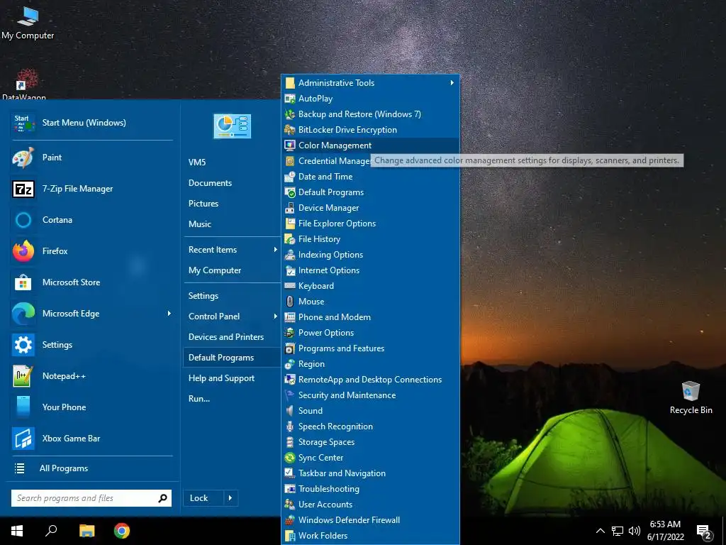Viewport: 726px width, 545px height.
Task: Open BitLocker Drive Encryption icon
Action: pyautogui.click(x=290, y=130)
